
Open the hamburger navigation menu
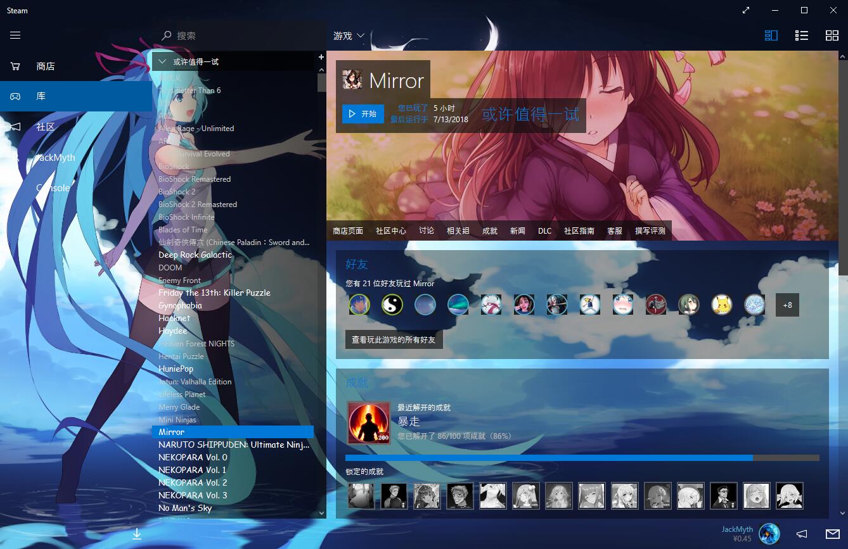[15, 35]
